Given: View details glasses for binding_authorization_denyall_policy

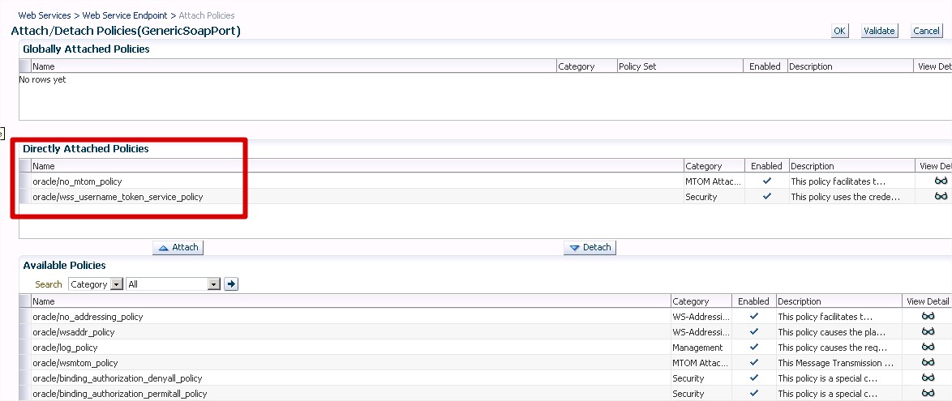Looking at the screenshot, I should tap(928, 378).
